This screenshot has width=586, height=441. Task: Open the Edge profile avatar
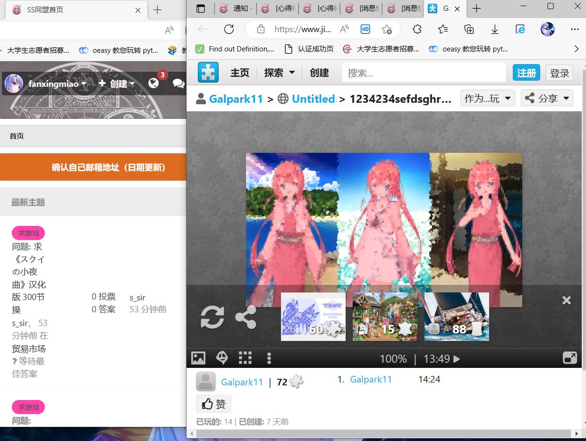[548, 29]
